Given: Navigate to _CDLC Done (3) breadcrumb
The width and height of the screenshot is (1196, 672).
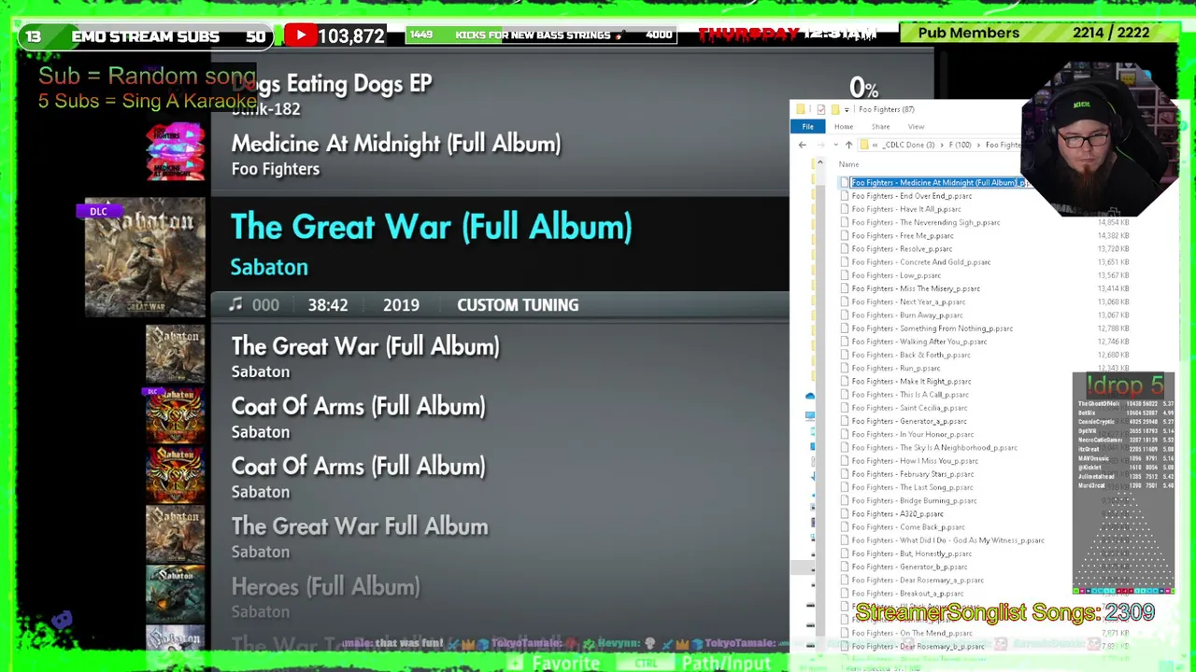Looking at the screenshot, I should [909, 145].
